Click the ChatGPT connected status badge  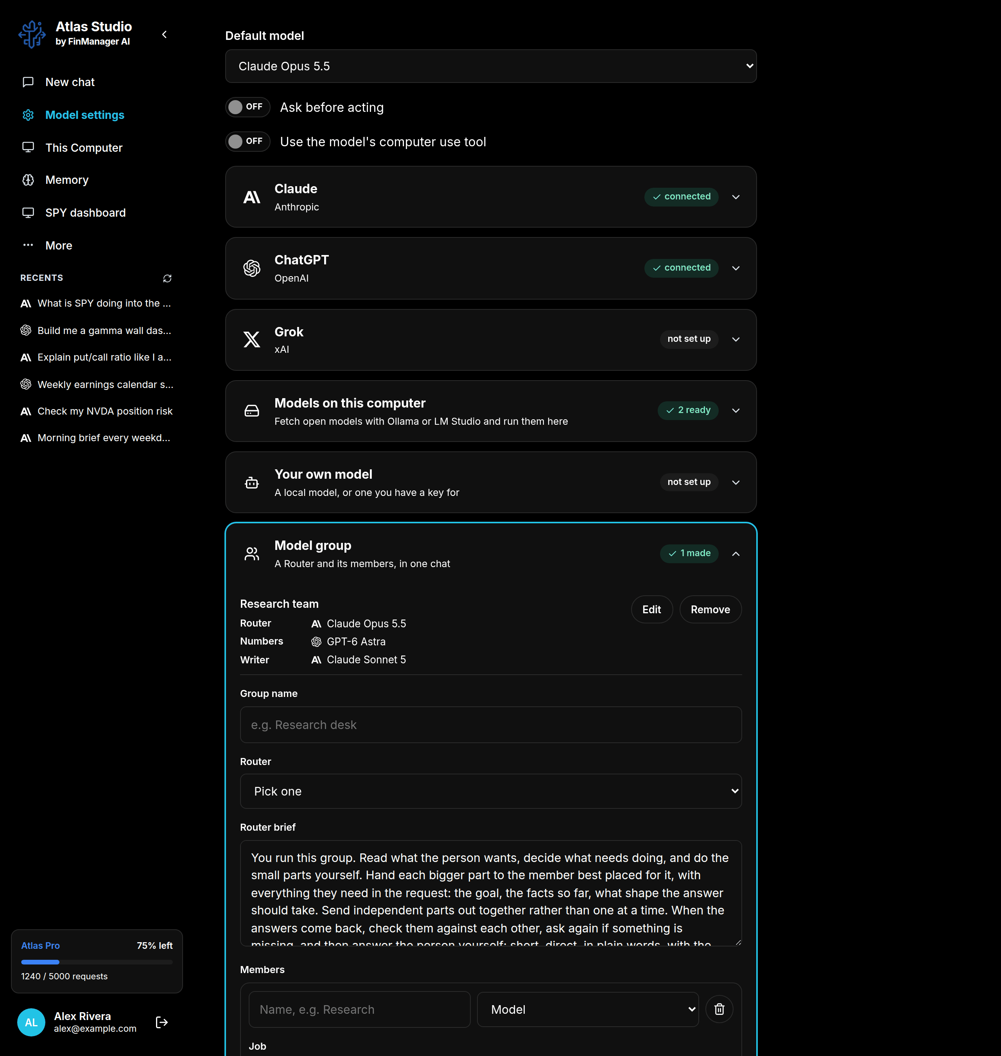pos(681,268)
